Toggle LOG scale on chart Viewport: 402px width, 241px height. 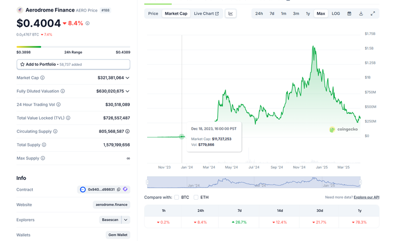click(336, 14)
